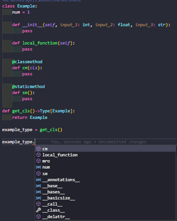The image size is (177, 221).
Task: Place cursor after 'example_type.' on last line
Action: tap(35, 142)
